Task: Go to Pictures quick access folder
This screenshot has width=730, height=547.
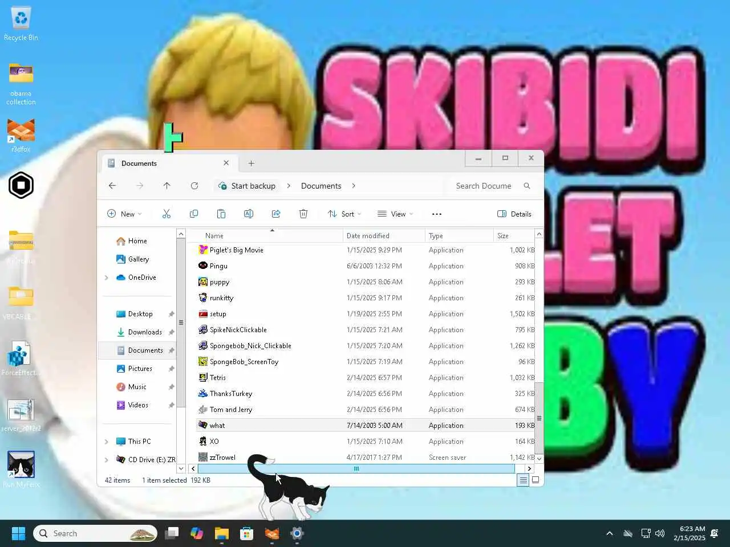Action: click(x=140, y=369)
